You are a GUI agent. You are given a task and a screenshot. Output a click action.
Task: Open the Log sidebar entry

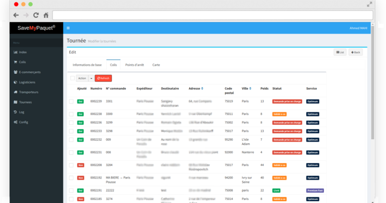21,112
